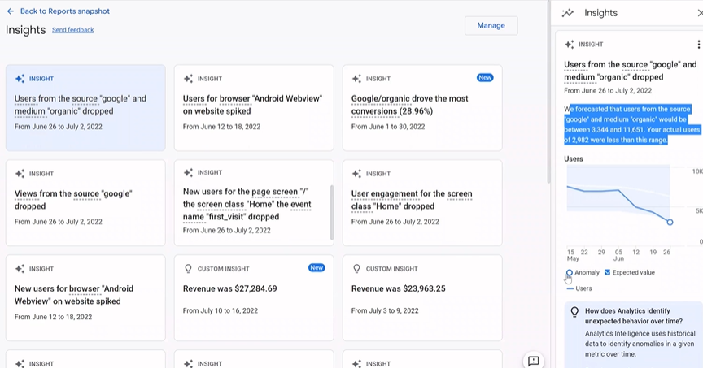Image resolution: width=703 pixels, height=368 pixels.
Task: Click lightbulb icon on Revenue $23,963.25 card
Action: pos(356,269)
